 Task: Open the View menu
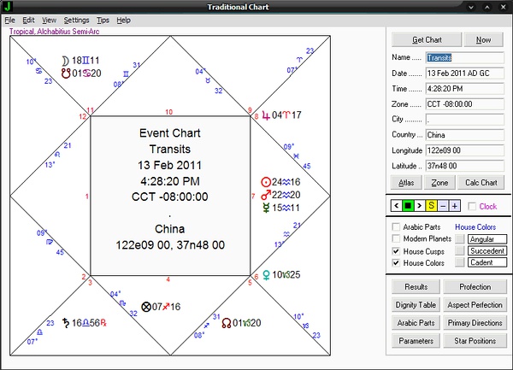coord(49,21)
